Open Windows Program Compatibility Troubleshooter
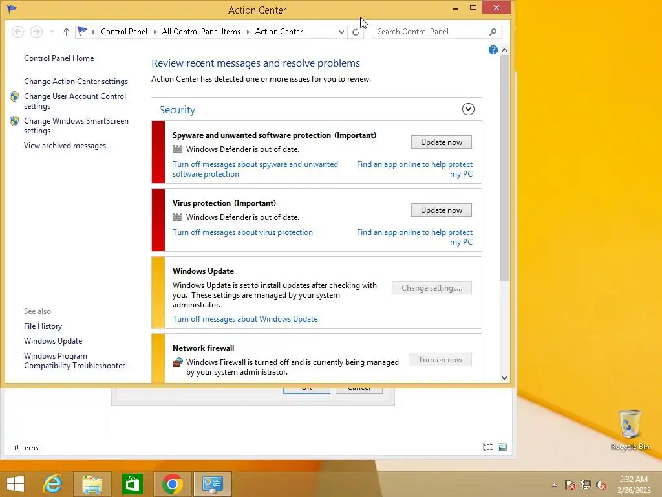The width and height of the screenshot is (662, 497). point(74,360)
